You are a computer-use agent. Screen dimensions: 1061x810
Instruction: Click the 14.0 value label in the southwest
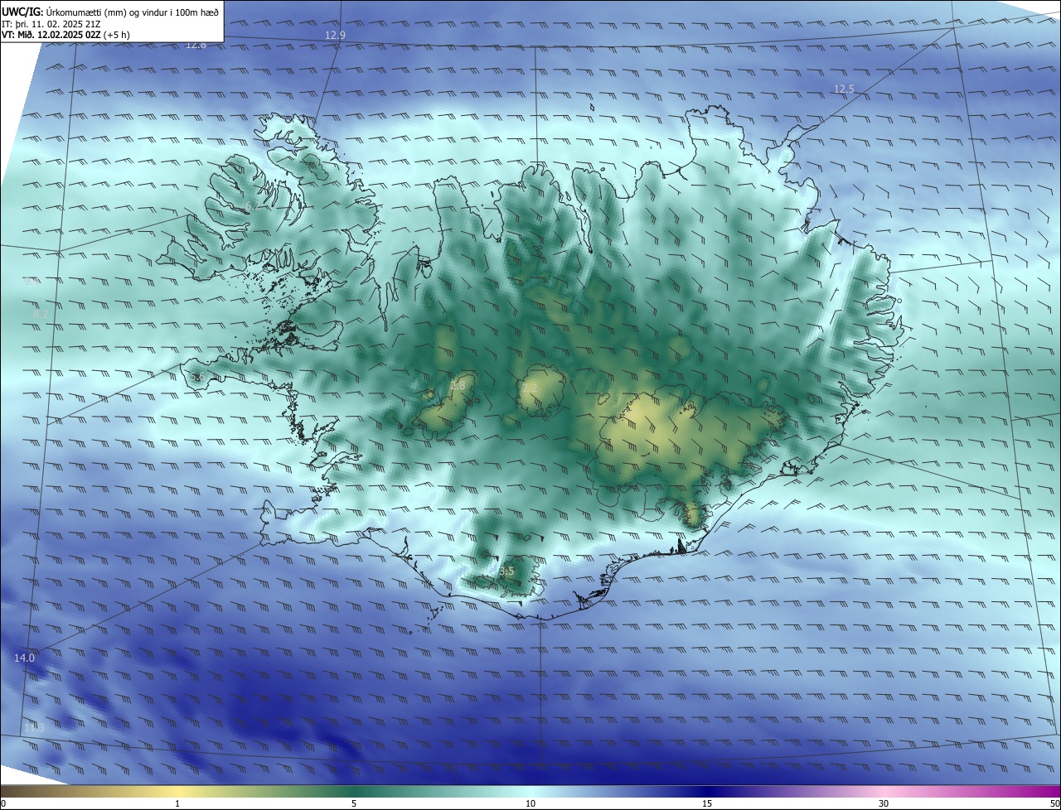pos(25,658)
